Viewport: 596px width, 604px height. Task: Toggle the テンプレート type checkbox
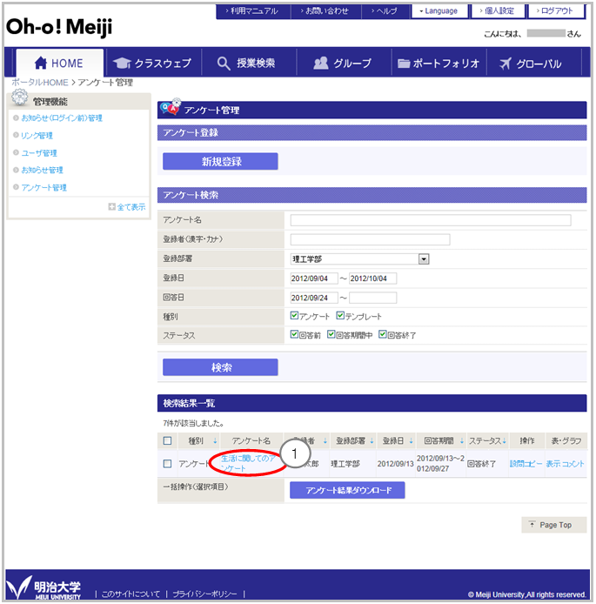coord(340,316)
